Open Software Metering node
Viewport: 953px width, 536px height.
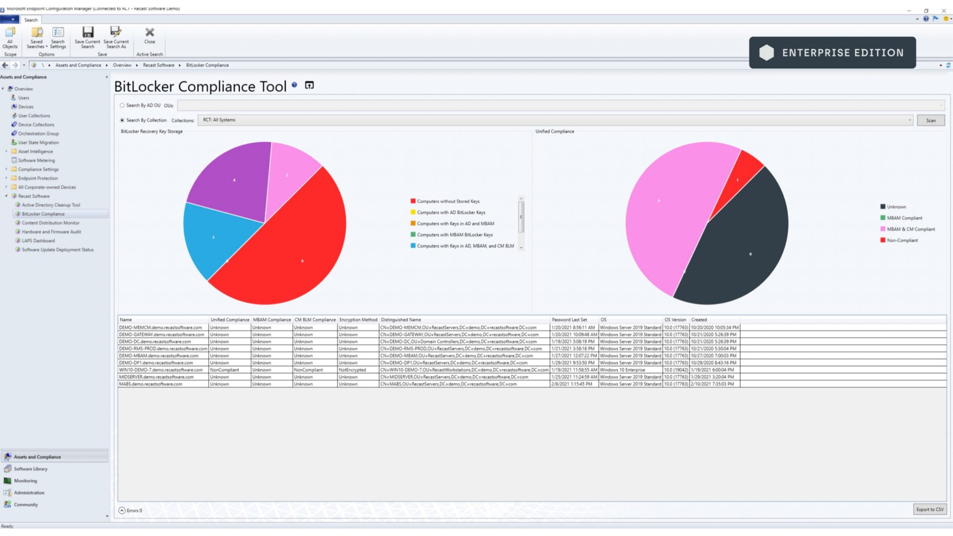coord(36,160)
